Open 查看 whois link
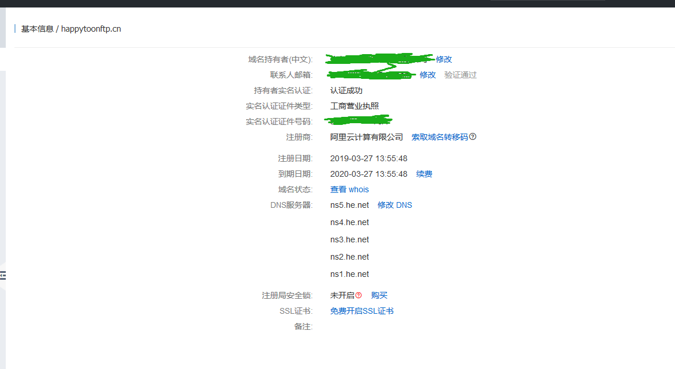 [x=349, y=189]
